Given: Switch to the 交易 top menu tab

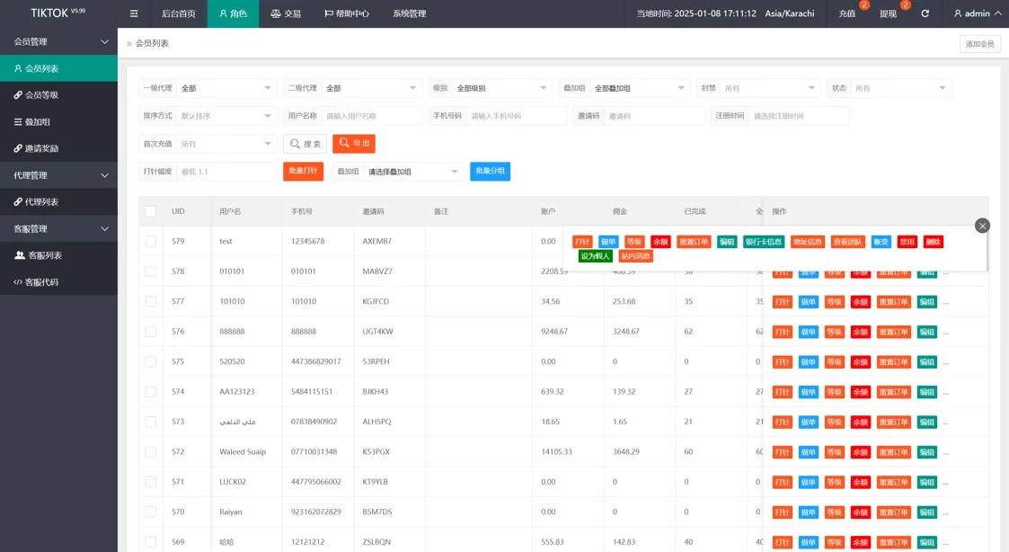Looking at the screenshot, I should coord(286,13).
